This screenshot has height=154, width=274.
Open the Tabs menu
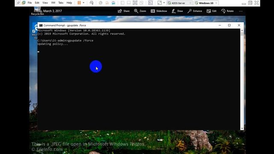click(61, 3)
